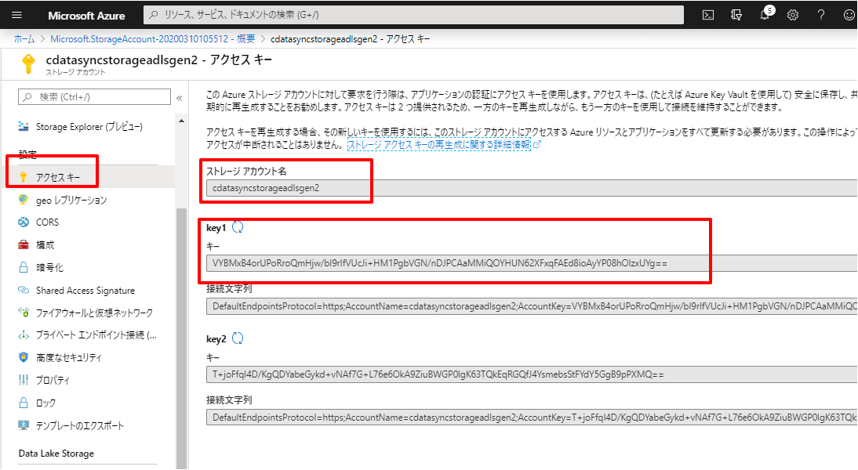This screenshot has height=470, width=858.
Task: Click the search magnifier in sidebar filter box
Action: [27, 97]
